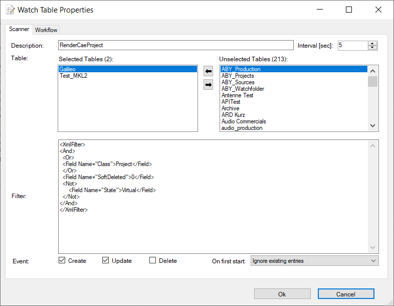Enable the Delete event checkbox
The height and width of the screenshot is (306, 394).
point(153,261)
